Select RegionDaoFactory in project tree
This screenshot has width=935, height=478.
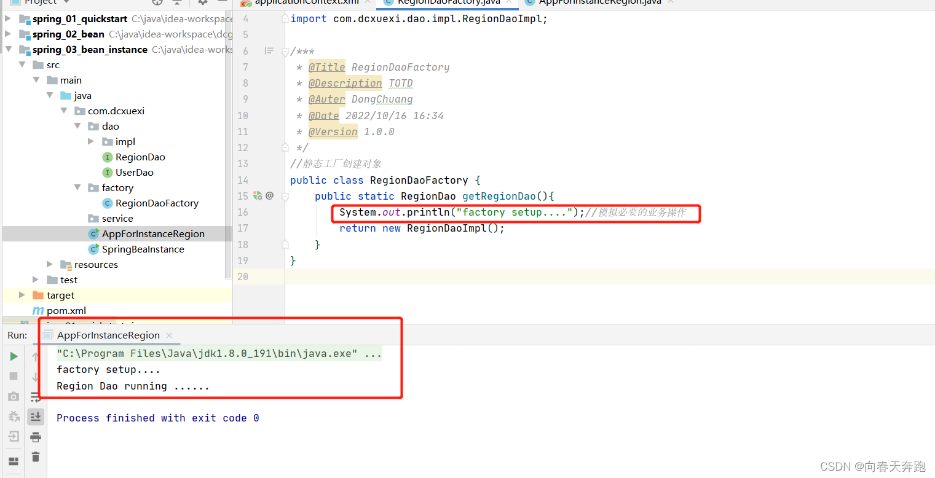(x=157, y=203)
